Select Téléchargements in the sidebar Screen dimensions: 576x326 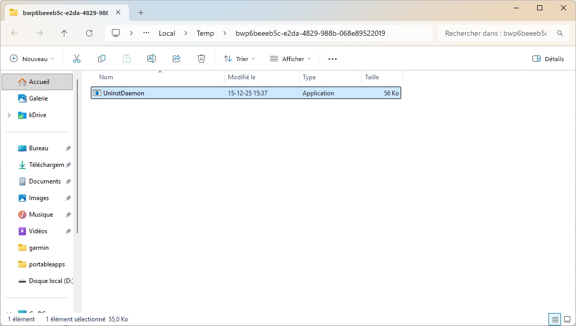(x=46, y=165)
